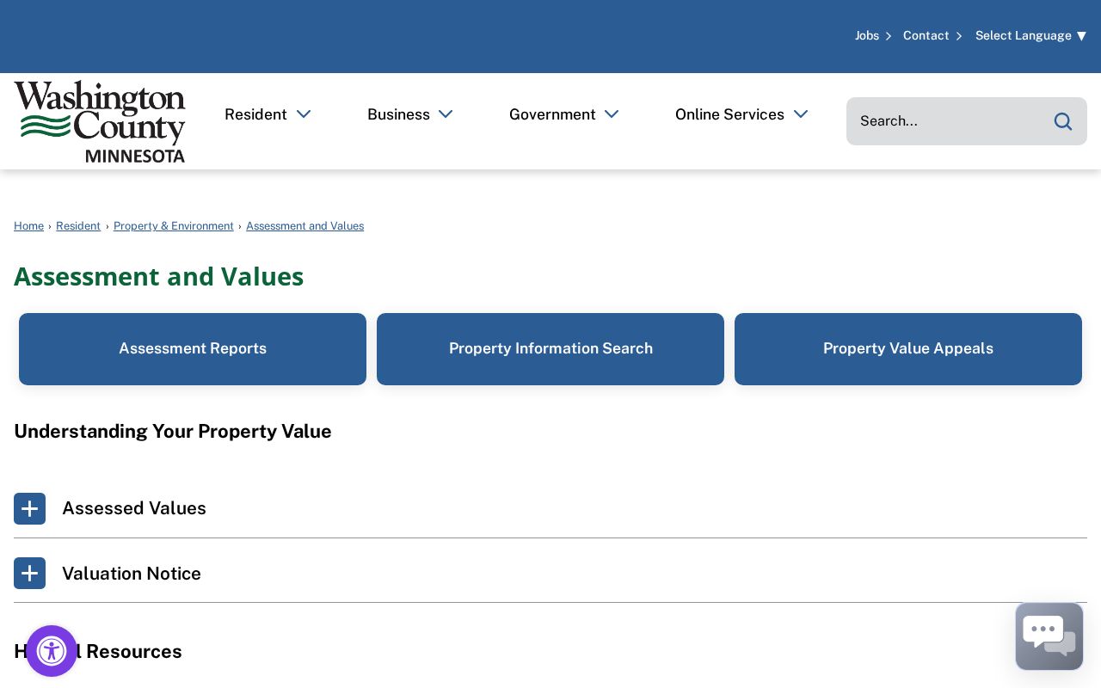1101x688 pixels.
Task: Open Property Information Search
Action: [x=550, y=349]
